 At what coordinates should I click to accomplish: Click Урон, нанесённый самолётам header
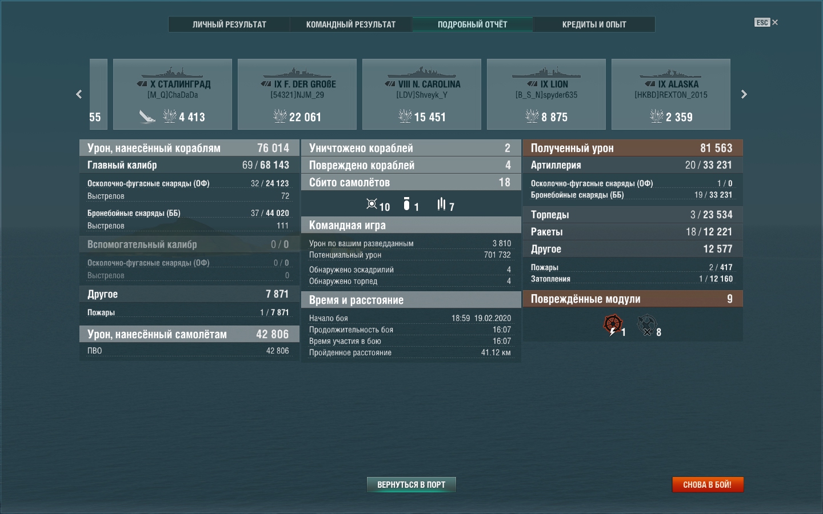pos(189,334)
